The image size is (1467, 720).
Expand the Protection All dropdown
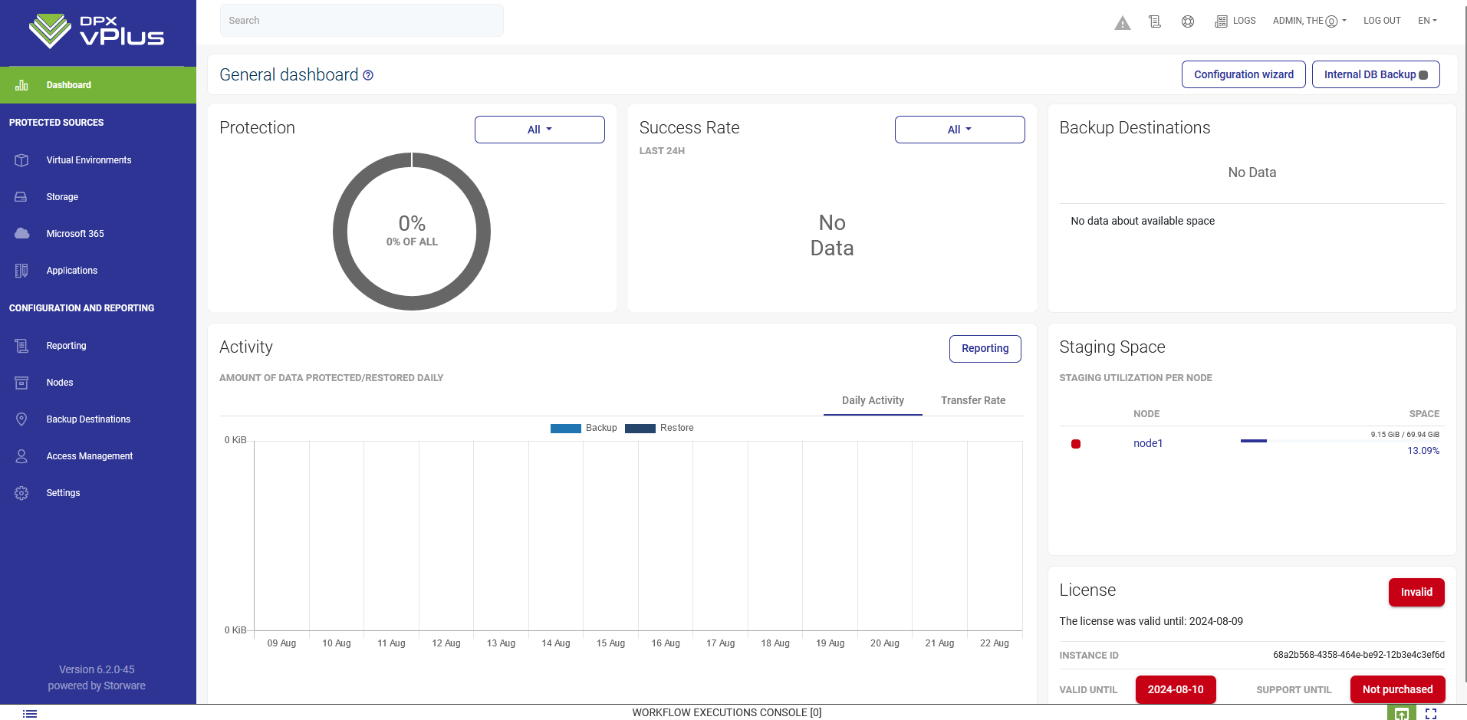(539, 130)
